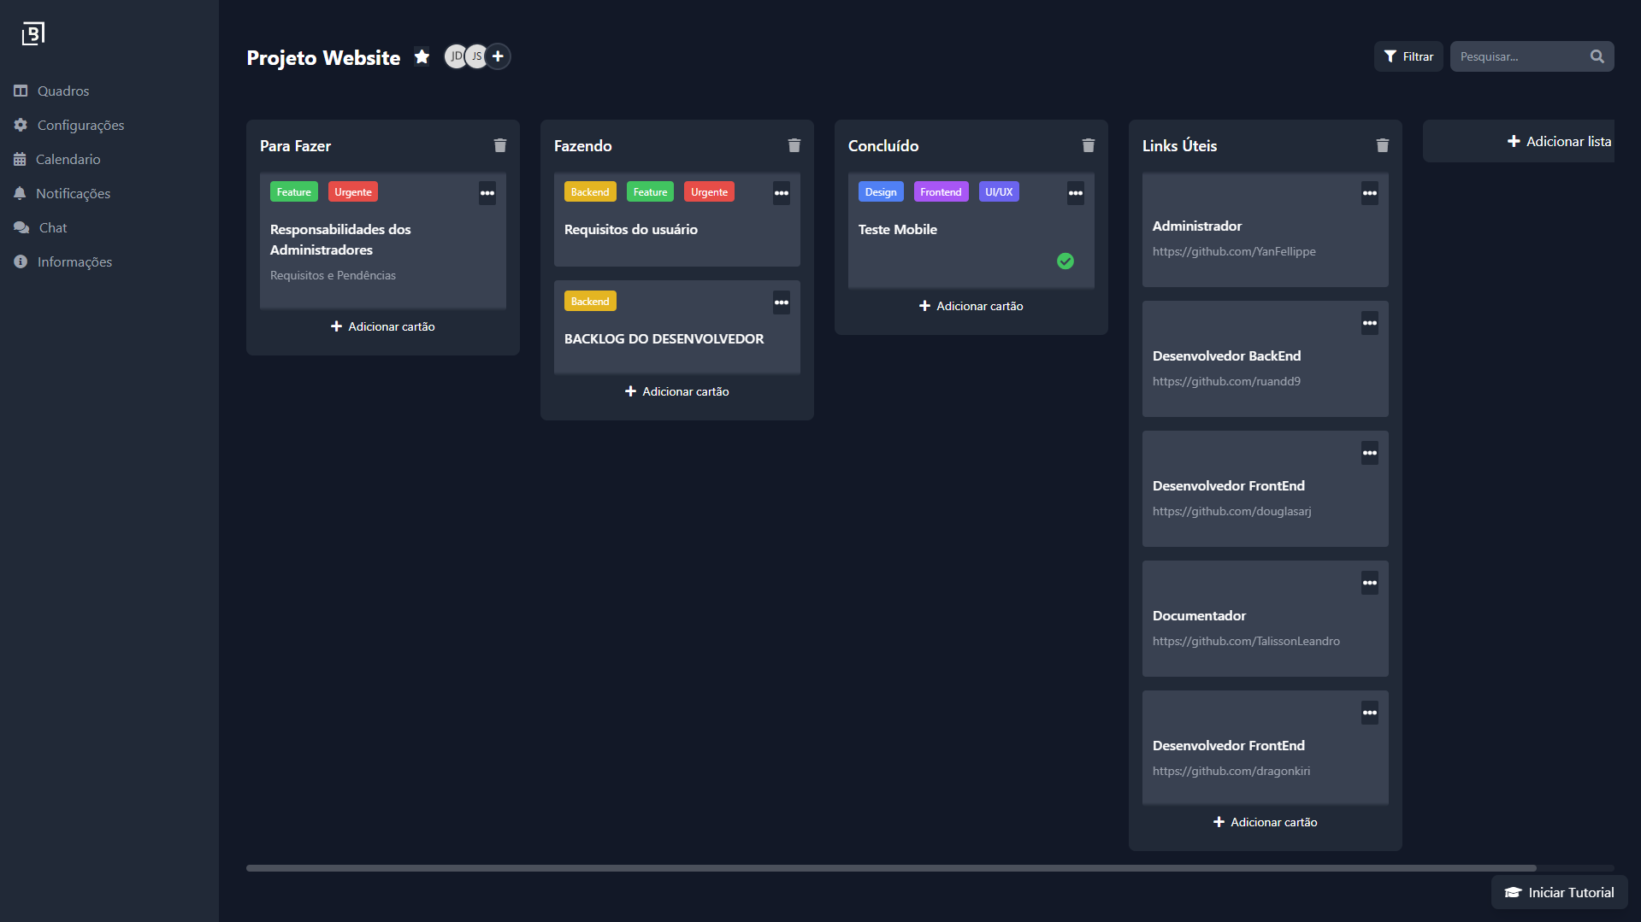Image resolution: width=1641 pixels, height=922 pixels.
Task: Open the ruandd9 GitHub link
Action: 1226,381
